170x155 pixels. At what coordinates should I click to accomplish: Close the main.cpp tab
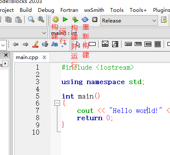[45, 57]
